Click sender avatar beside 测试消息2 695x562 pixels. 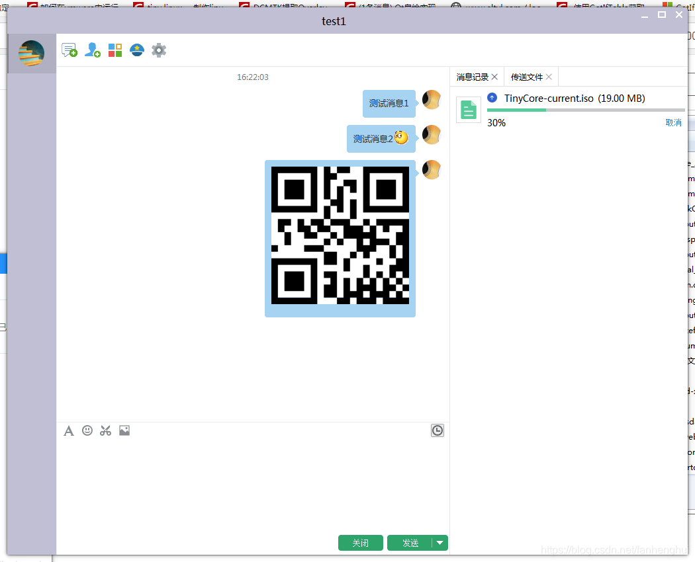click(x=432, y=135)
